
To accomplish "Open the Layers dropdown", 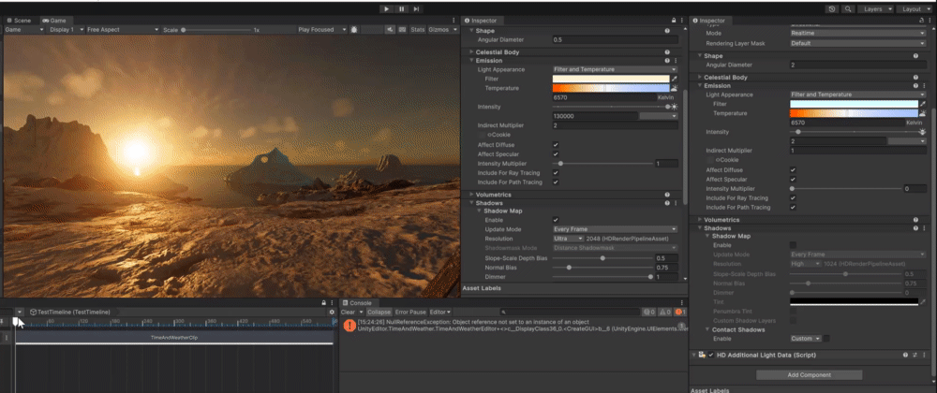I will [x=873, y=8].
